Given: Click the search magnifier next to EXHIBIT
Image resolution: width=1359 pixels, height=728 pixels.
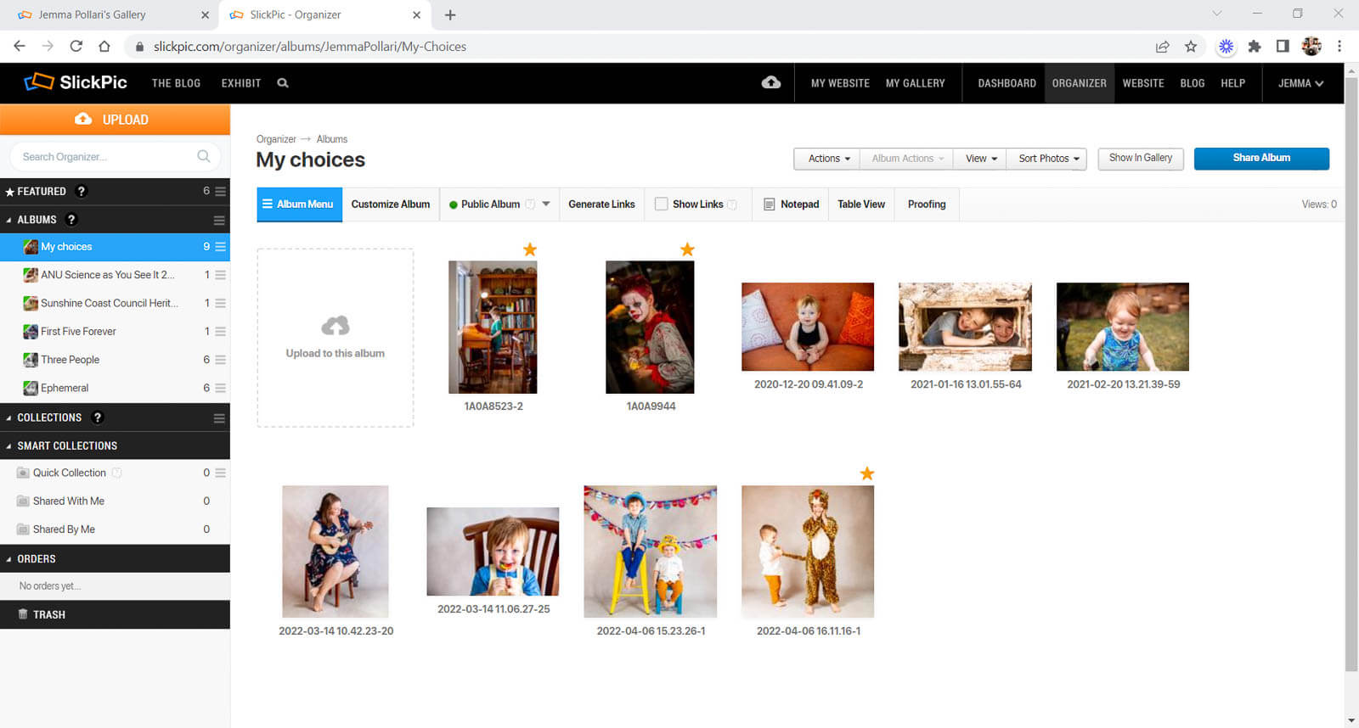Looking at the screenshot, I should pyautogui.click(x=283, y=83).
